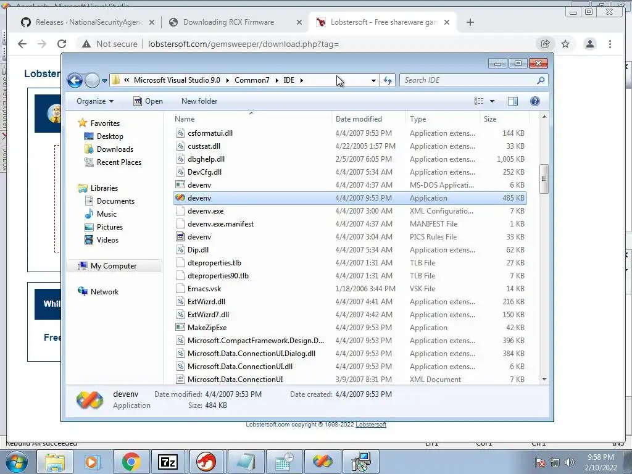The image size is (632, 474).
Task: Select devenv MS-DOS Application file
Action: 349,185
